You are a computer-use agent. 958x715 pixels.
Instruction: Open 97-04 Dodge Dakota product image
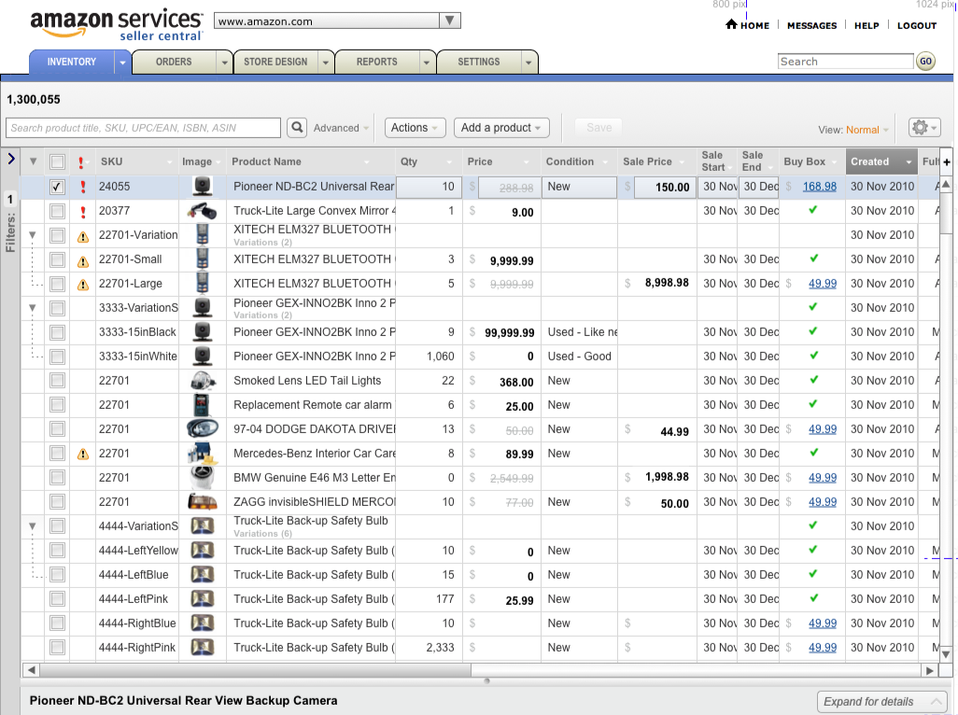click(x=203, y=429)
